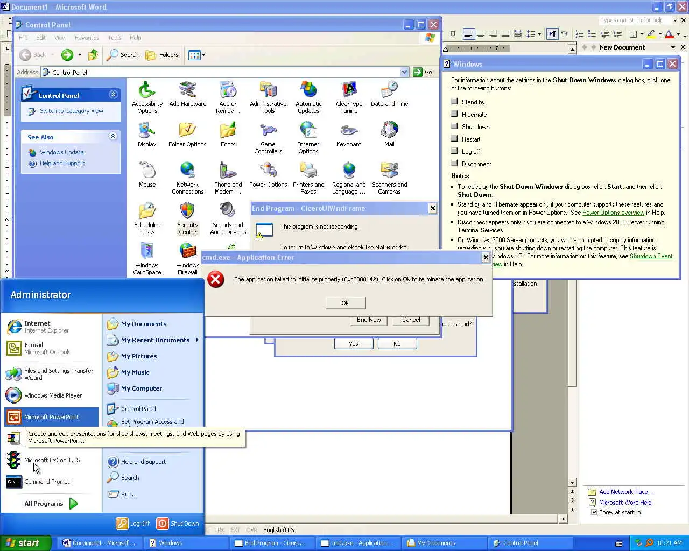
Task: Open the Display icon
Action: coord(147,135)
